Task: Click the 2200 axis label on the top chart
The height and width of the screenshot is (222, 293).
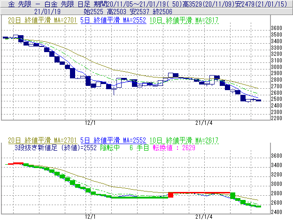Action: [277, 118]
